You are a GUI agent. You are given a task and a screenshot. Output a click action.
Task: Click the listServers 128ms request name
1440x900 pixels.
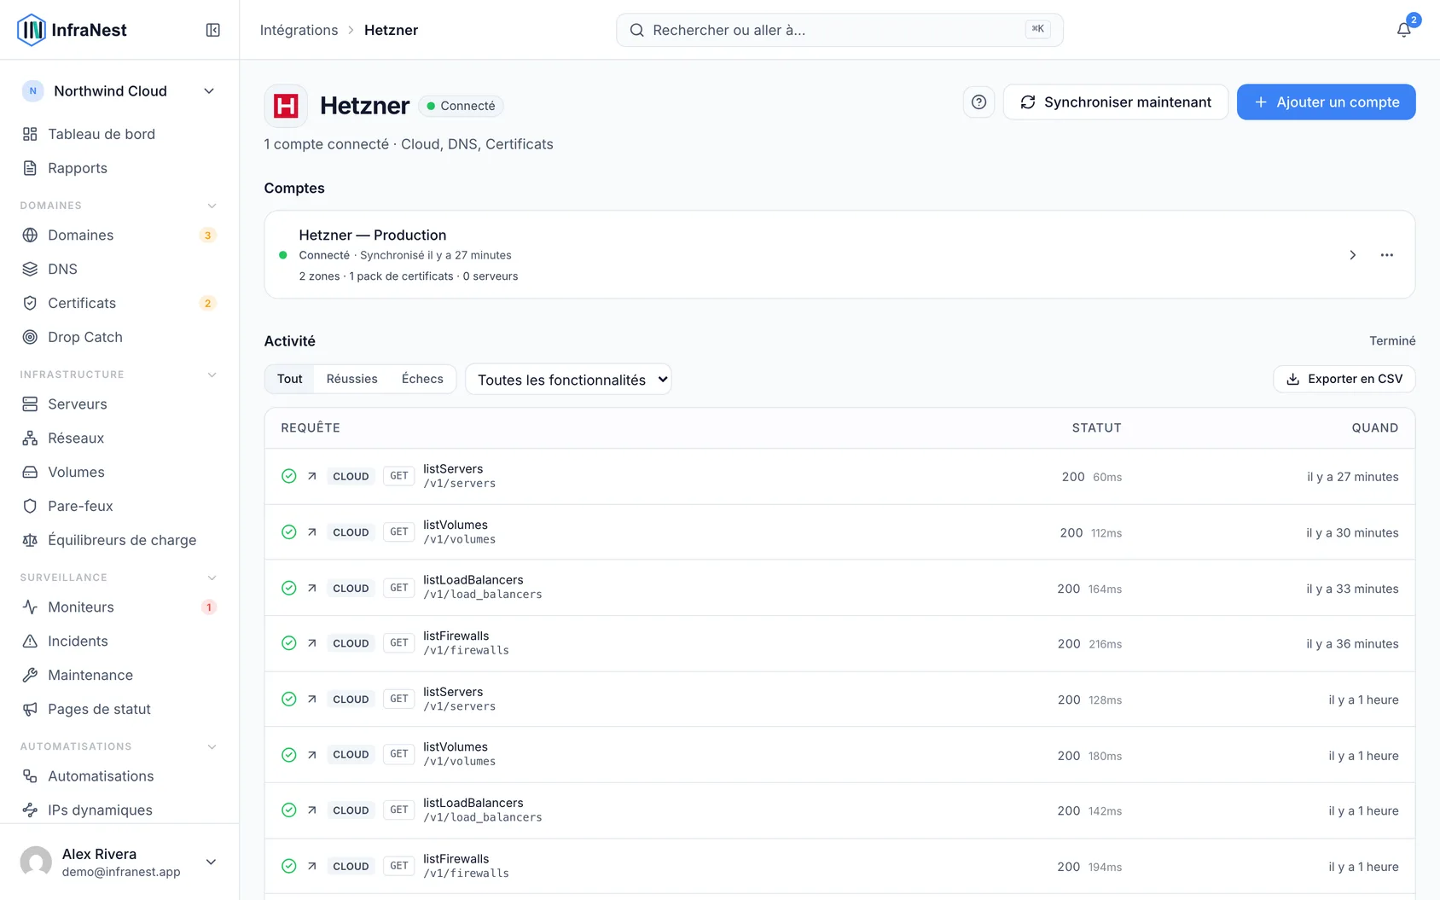point(453,692)
